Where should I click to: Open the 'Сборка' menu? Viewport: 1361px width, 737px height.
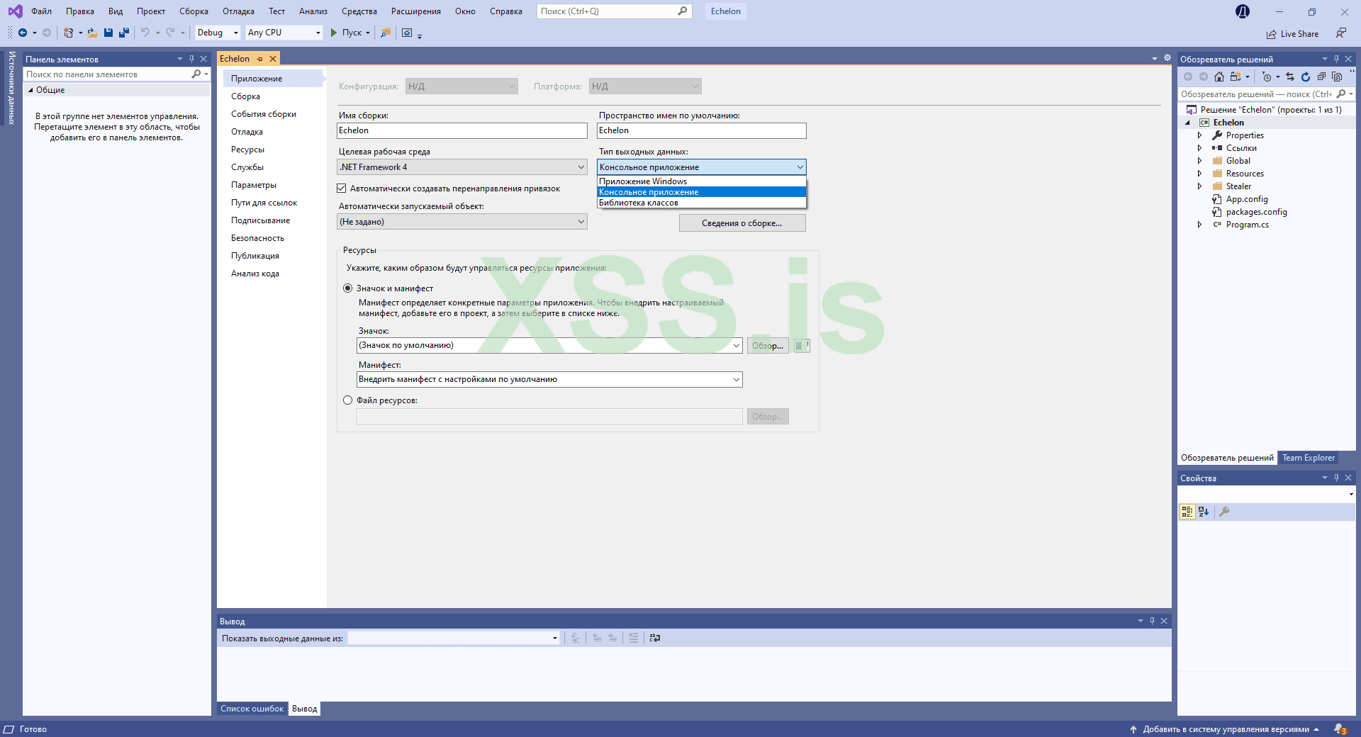(194, 11)
